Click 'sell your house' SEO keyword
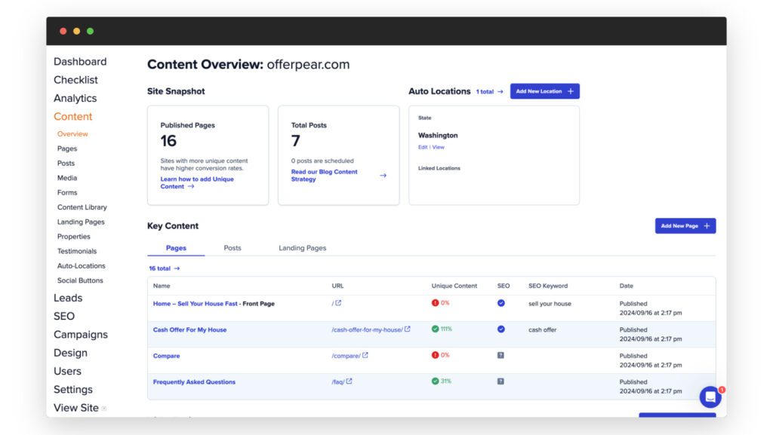The height and width of the screenshot is (435, 773). tap(550, 304)
